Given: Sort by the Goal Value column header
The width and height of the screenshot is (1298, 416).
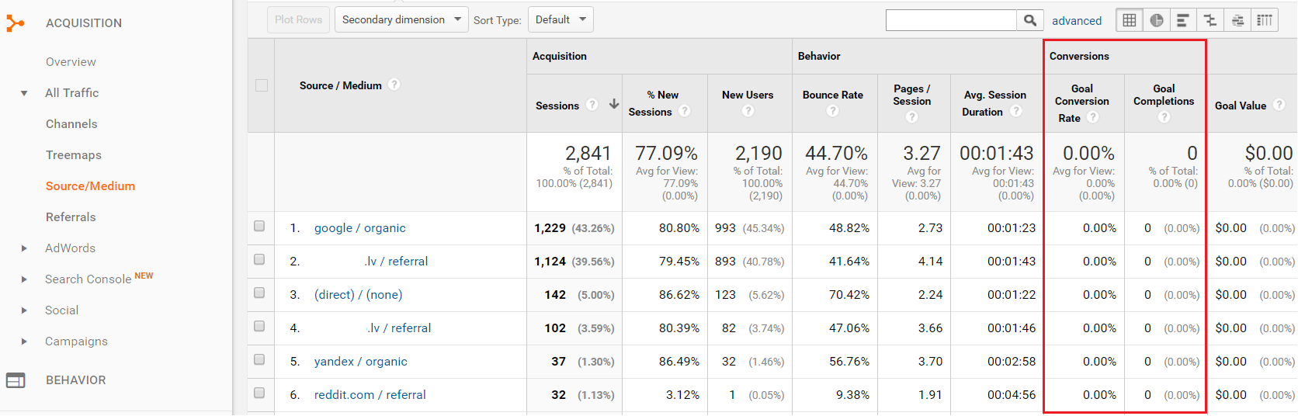Looking at the screenshot, I should 1241,106.
